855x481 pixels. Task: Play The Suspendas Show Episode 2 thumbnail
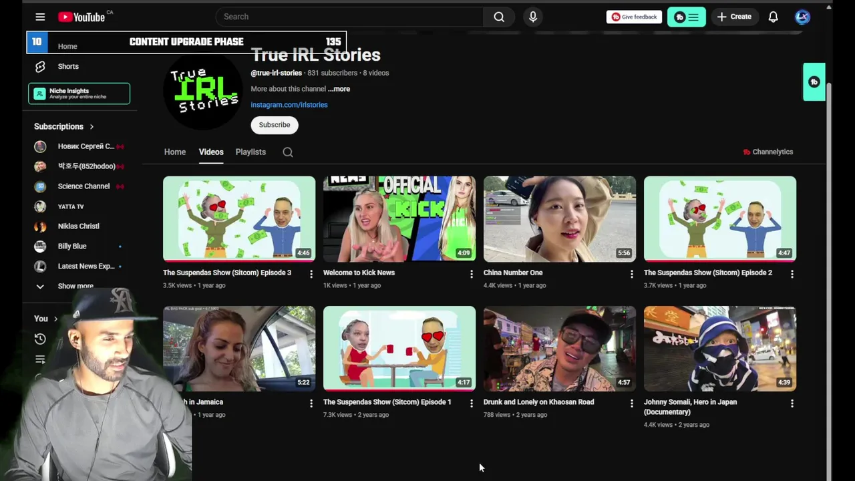[720, 218]
